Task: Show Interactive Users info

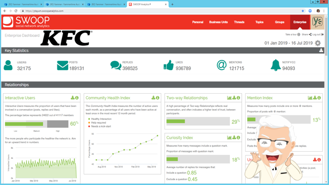Action: 77,98
